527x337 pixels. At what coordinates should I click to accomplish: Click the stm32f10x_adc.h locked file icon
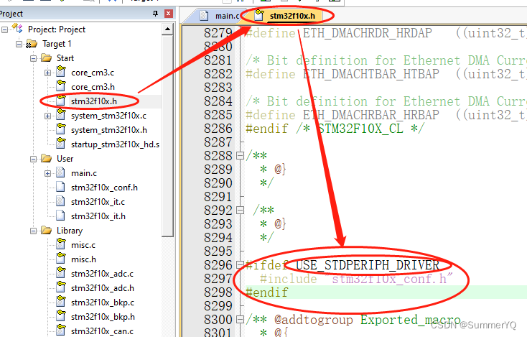point(61,287)
